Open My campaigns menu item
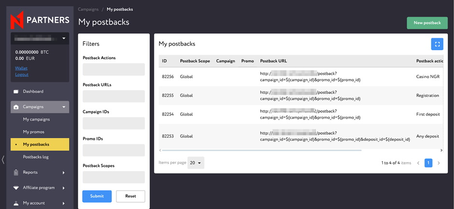This screenshot has height=209, width=454. click(x=36, y=119)
